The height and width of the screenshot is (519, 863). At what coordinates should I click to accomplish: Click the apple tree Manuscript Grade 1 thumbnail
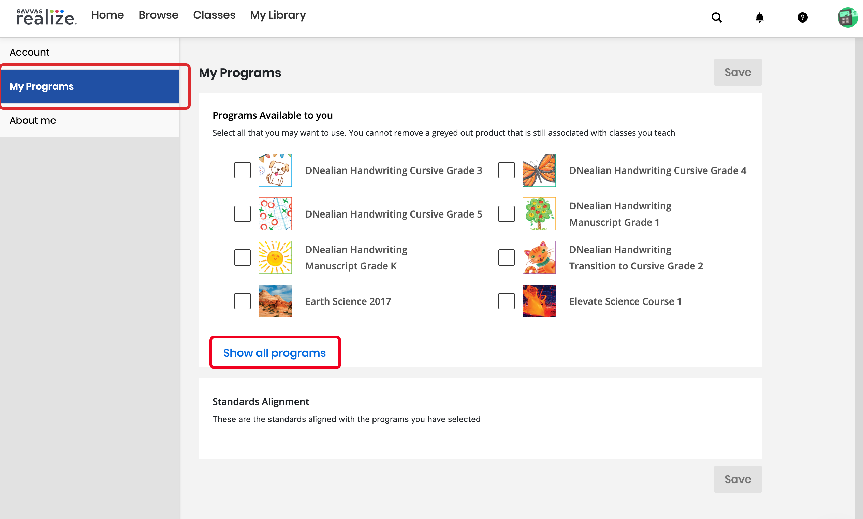(539, 214)
